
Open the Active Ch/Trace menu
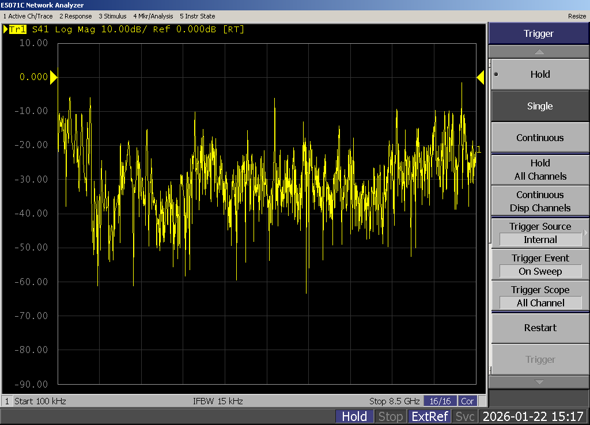pyautogui.click(x=28, y=16)
